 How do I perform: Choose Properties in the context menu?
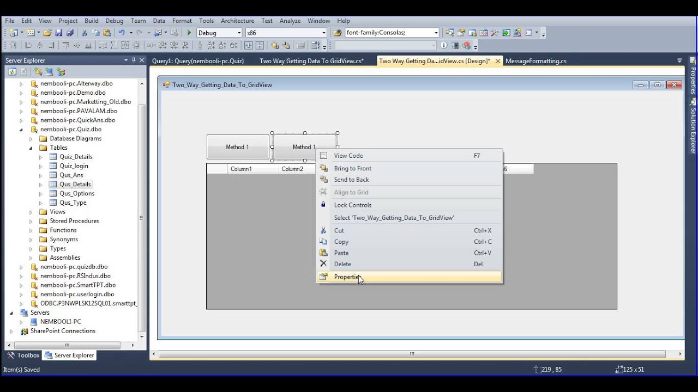pos(409,277)
